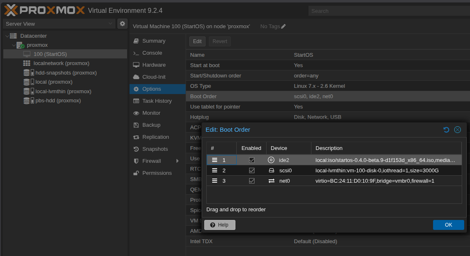This screenshot has height=256, width=470.
Task: Select the Intel TDX row
Action: (x=328, y=242)
